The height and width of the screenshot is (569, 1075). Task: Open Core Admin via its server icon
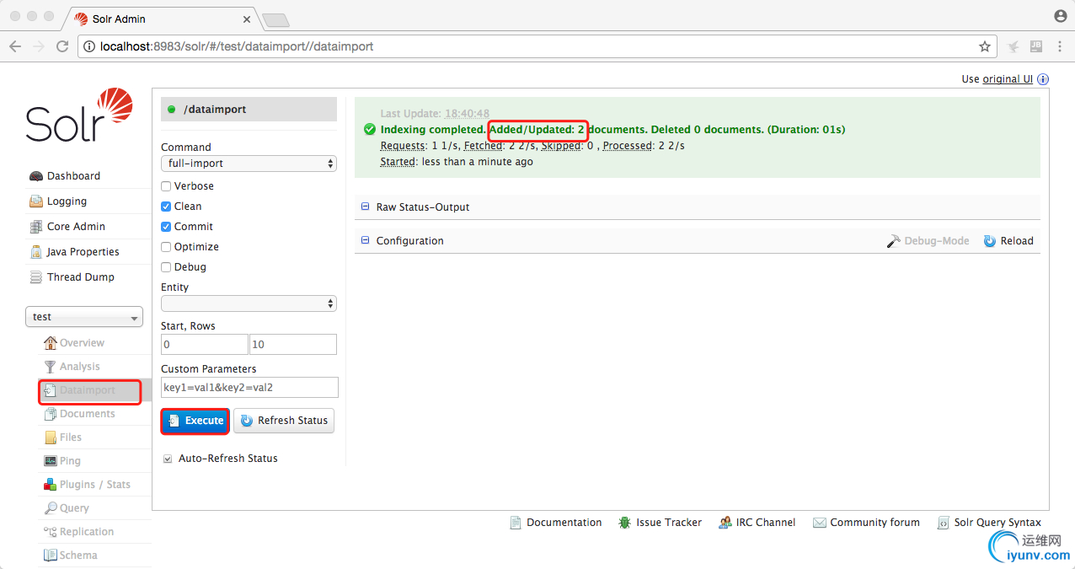[36, 227]
